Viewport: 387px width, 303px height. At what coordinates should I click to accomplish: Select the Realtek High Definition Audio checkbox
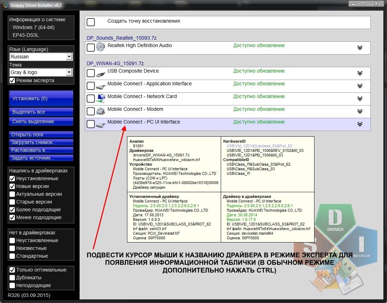pos(91,47)
